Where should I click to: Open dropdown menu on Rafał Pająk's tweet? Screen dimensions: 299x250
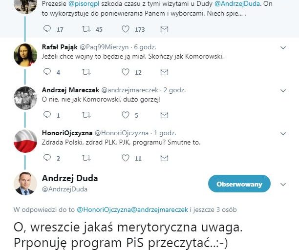pyautogui.click(x=283, y=48)
